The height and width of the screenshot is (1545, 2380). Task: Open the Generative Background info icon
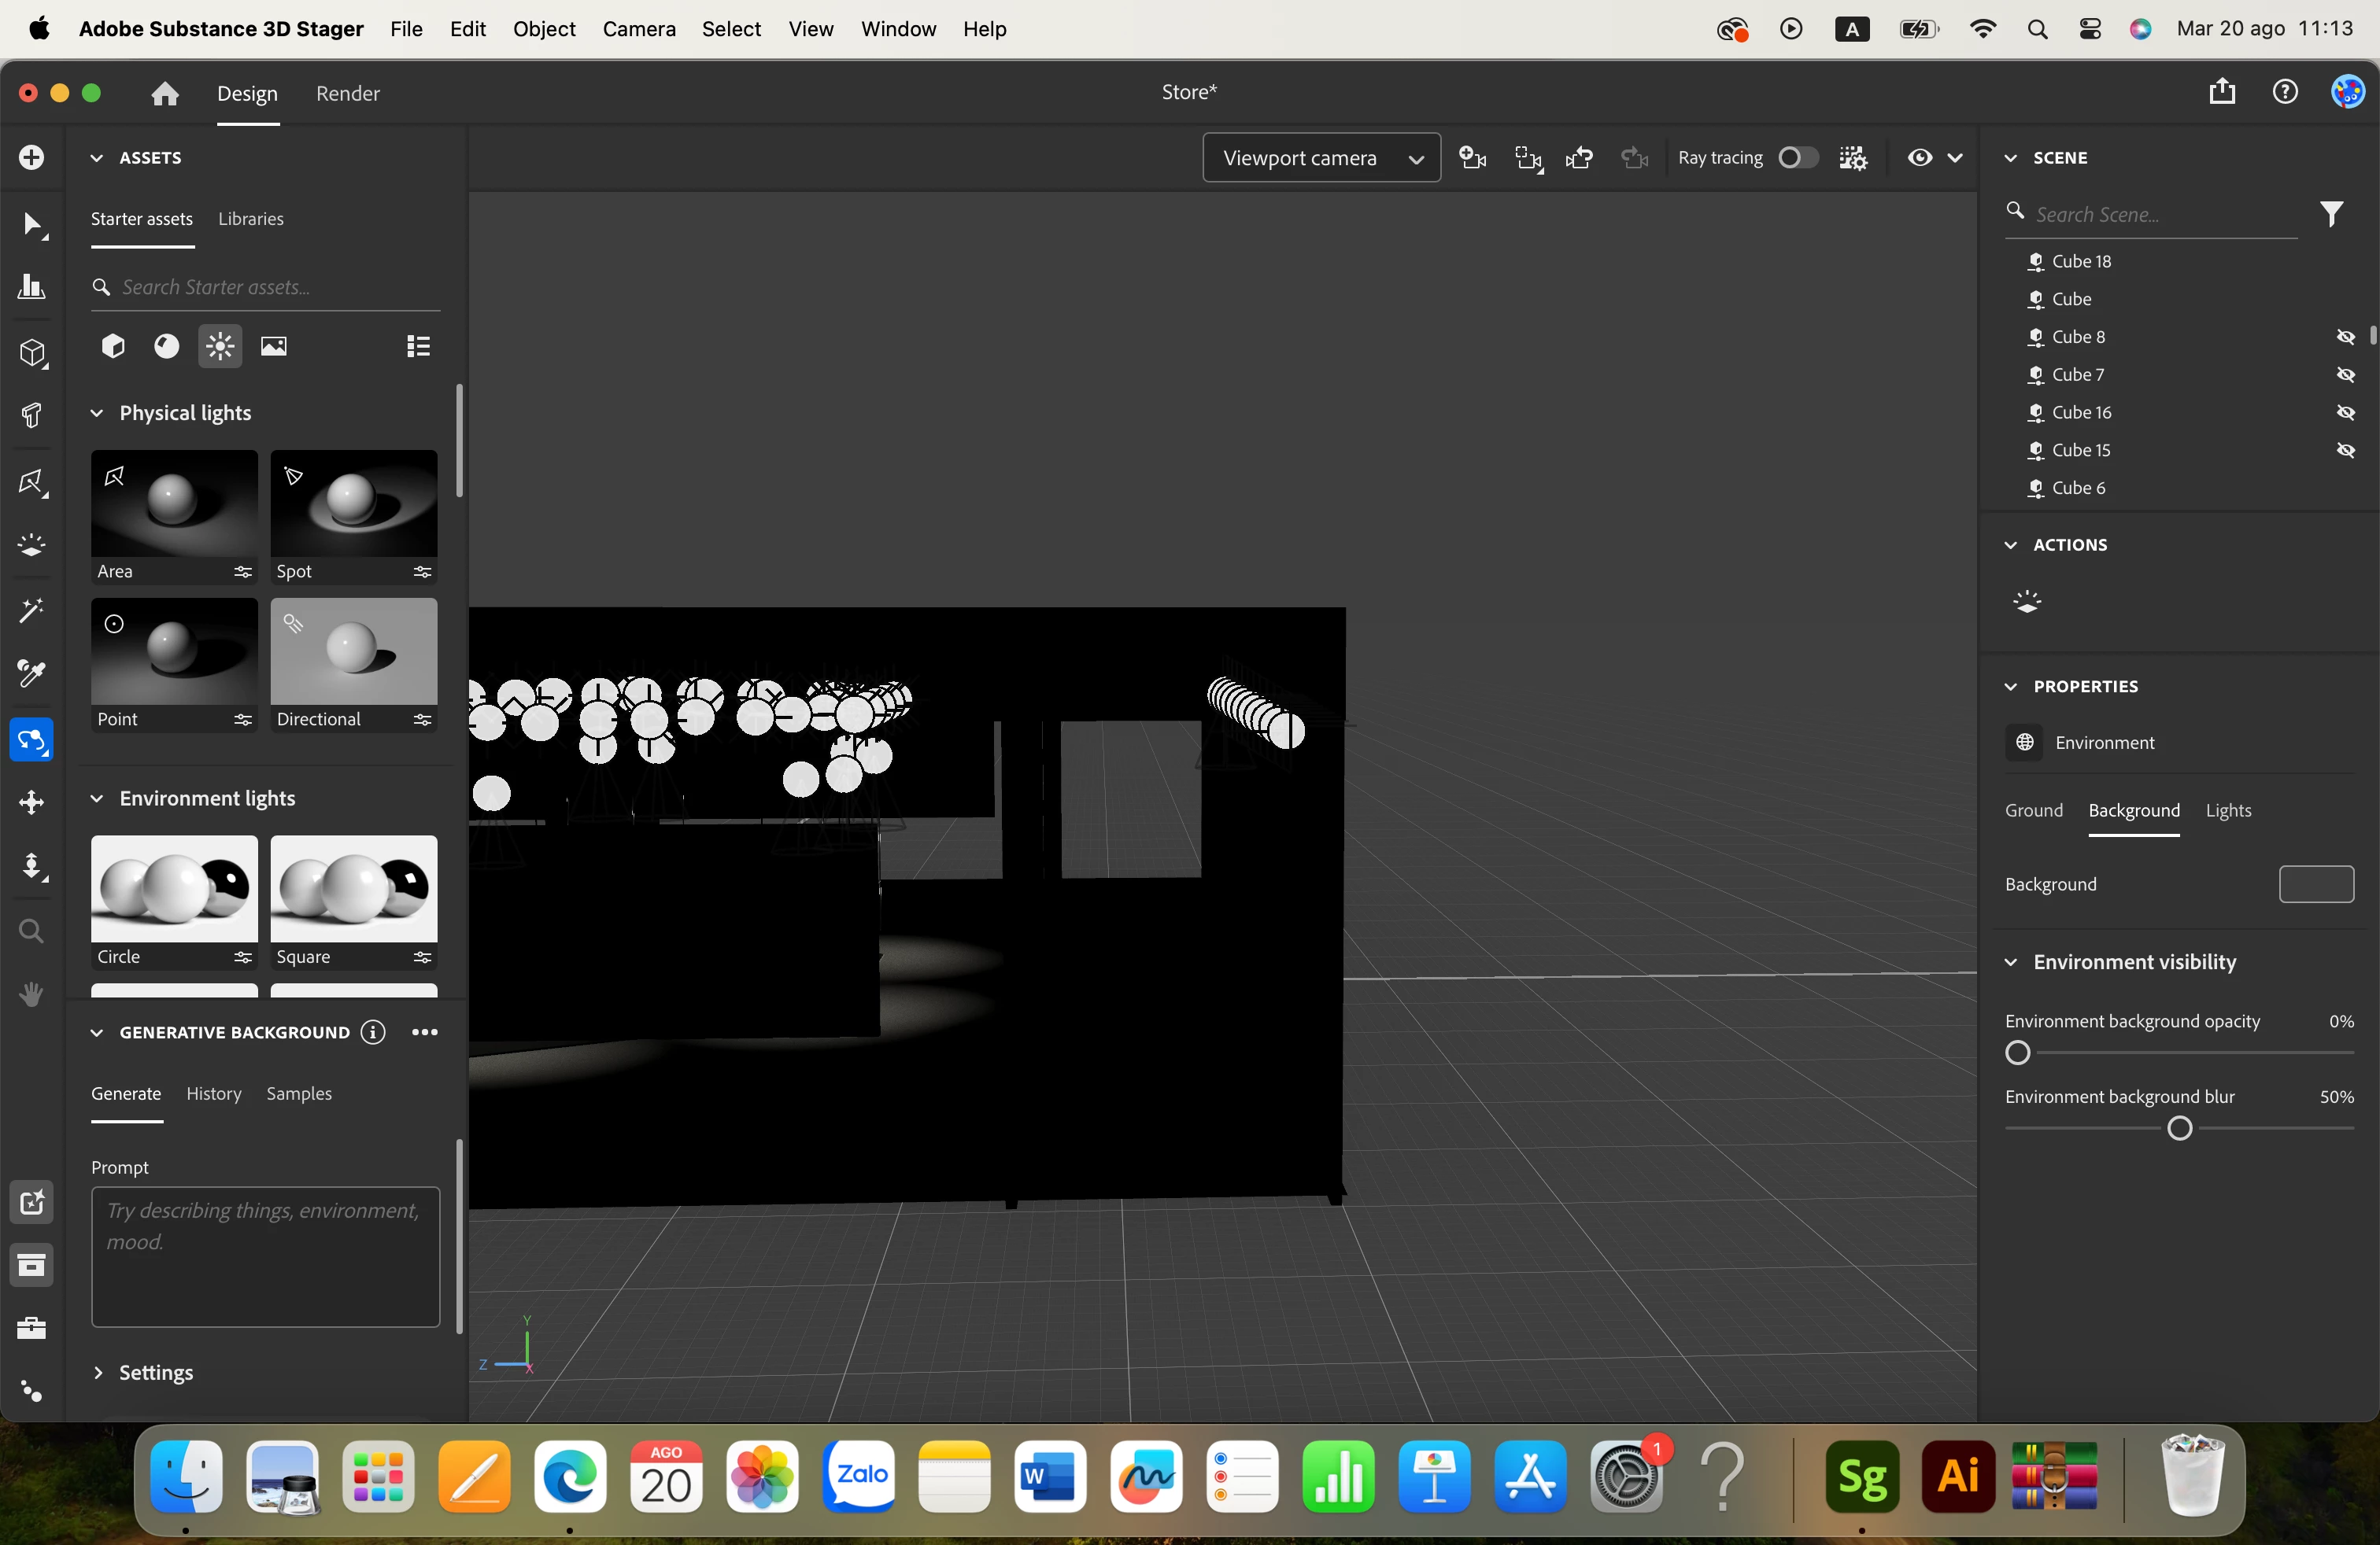(373, 1032)
